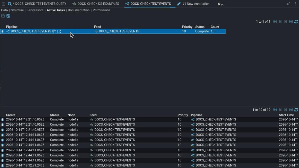
Task: Refresh the lower task list
Action: pos(296,110)
